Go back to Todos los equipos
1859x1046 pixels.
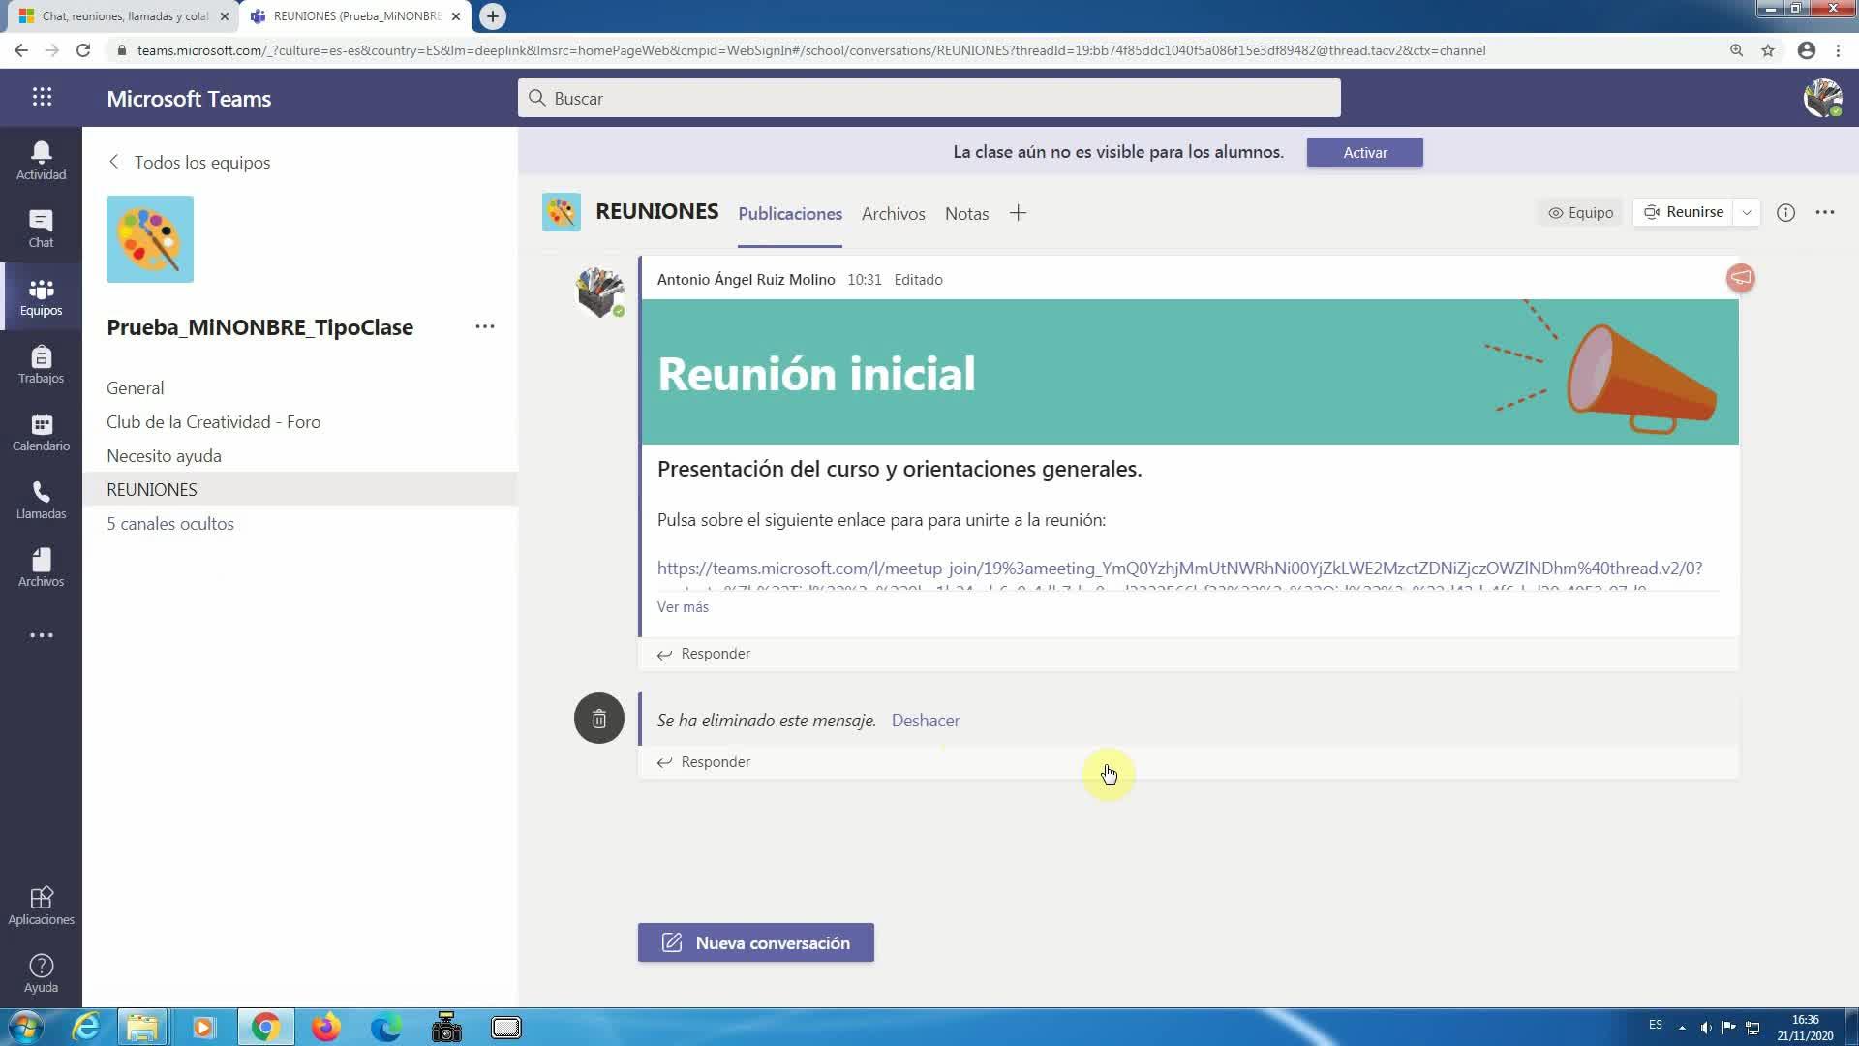(x=190, y=163)
